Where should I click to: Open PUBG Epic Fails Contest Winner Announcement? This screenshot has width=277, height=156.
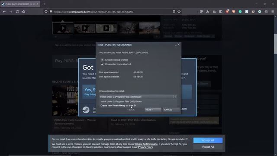75,121
